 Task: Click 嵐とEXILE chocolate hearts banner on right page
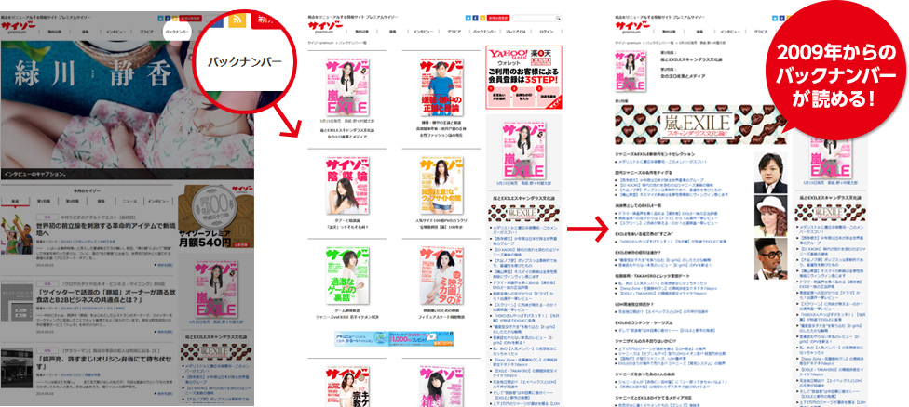pyautogui.click(x=699, y=125)
